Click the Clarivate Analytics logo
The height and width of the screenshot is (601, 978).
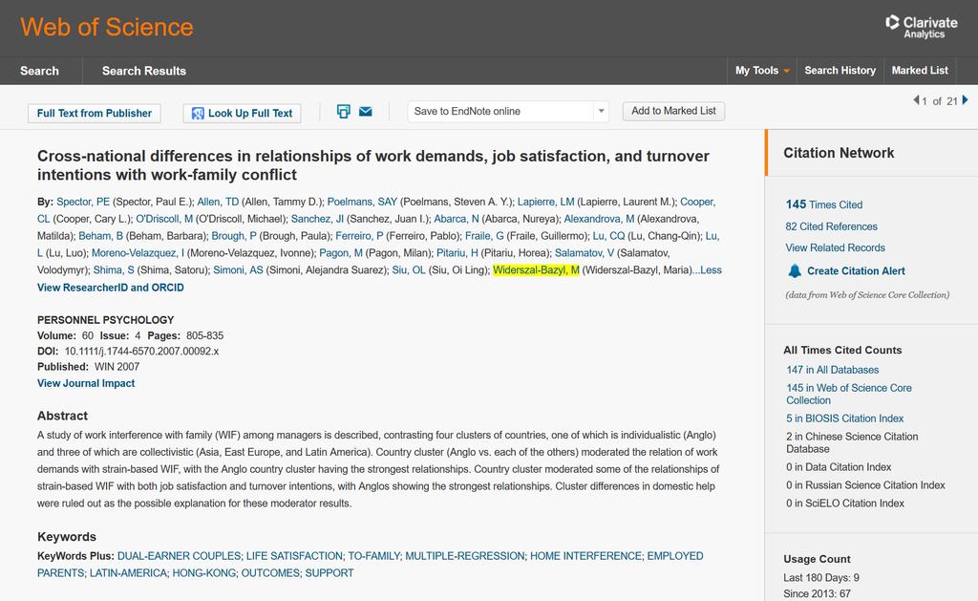pyautogui.click(x=922, y=27)
